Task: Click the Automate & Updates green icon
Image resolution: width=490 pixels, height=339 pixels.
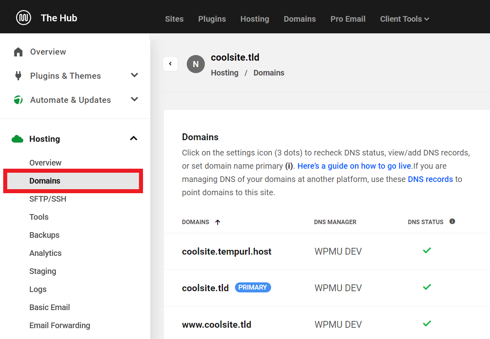Action: point(18,100)
